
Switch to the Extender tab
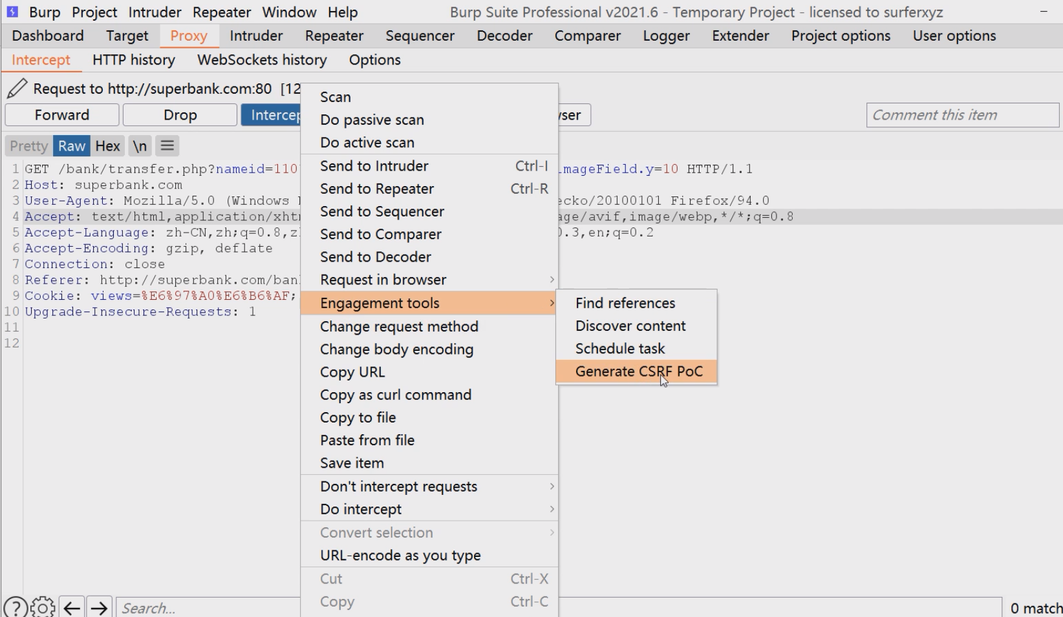click(x=741, y=36)
